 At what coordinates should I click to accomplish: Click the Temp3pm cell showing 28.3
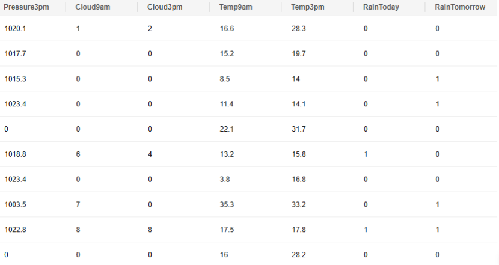(298, 29)
